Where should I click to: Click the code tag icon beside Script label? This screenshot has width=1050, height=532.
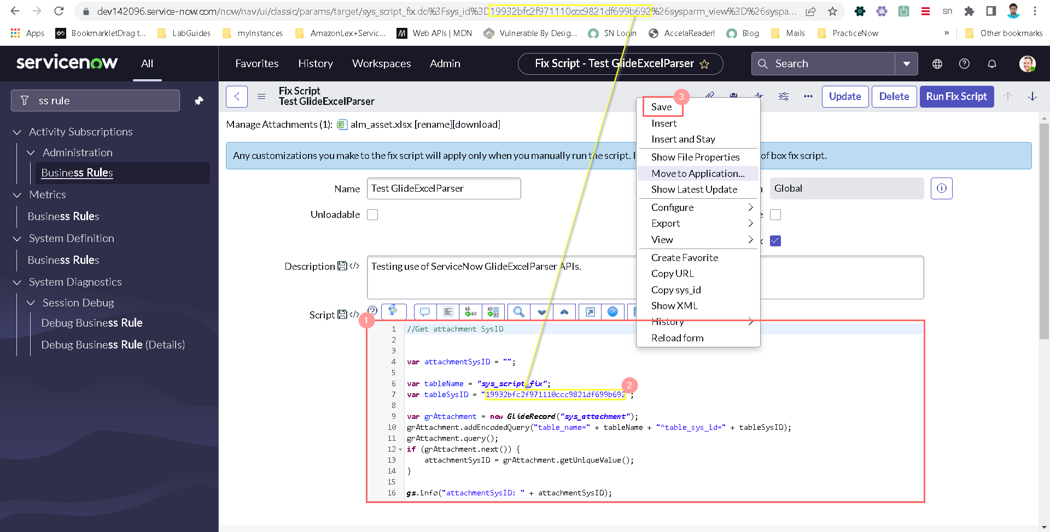[x=354, y=315]
